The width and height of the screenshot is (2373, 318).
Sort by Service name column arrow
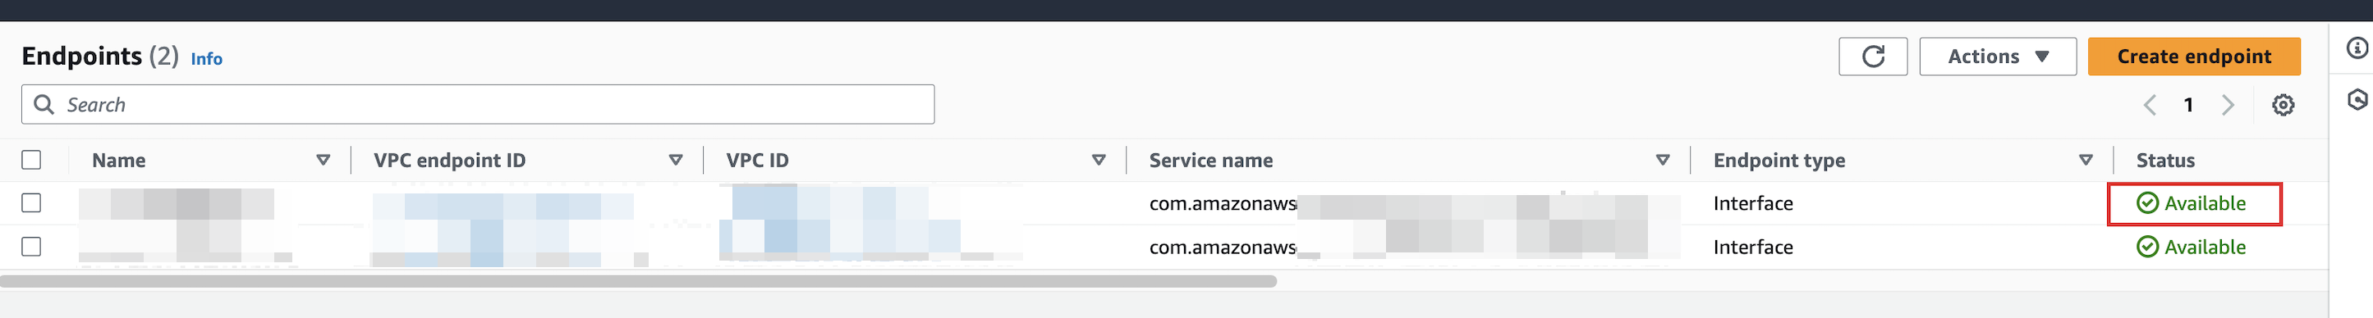pyautogui.click(x=1662, y=160)
